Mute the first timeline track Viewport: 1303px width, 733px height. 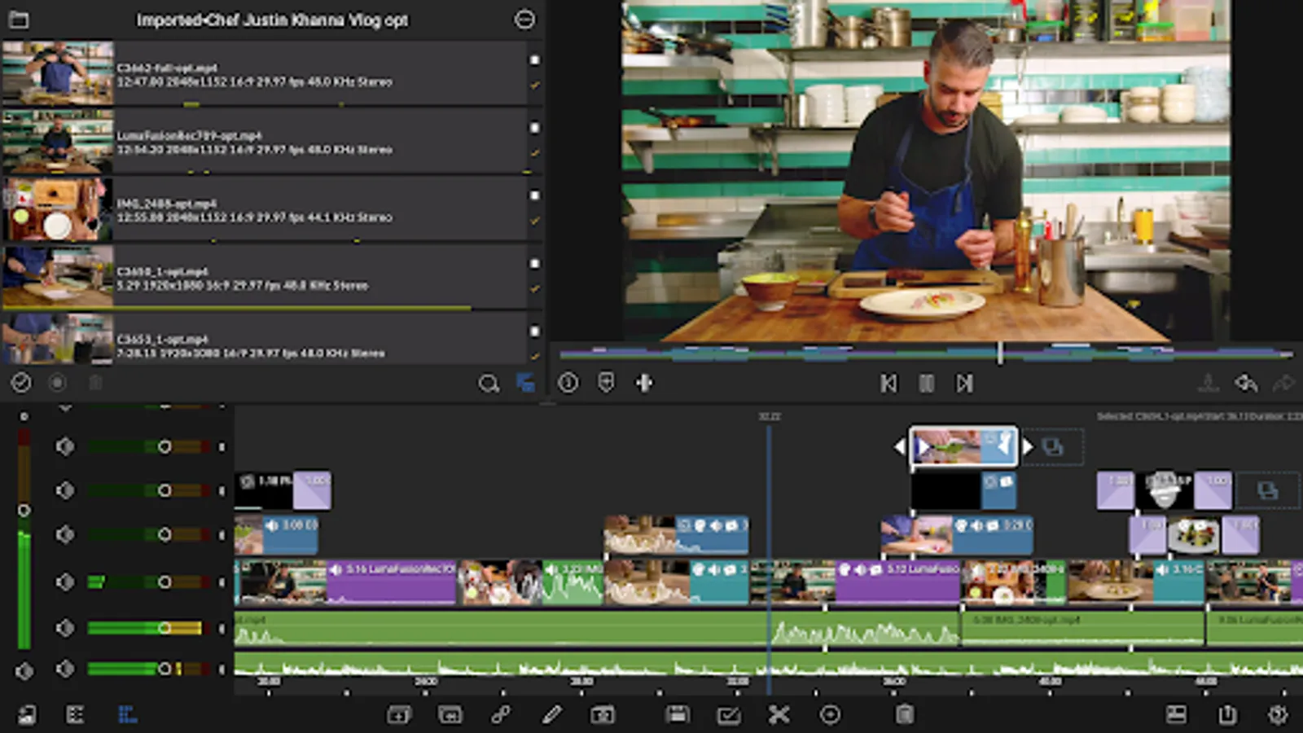[x=65, y=446]
